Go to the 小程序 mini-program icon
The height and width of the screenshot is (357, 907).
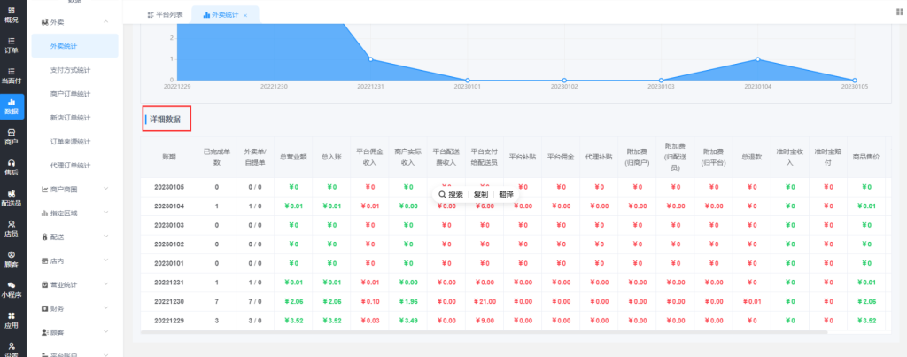click(x=12, y=289)
